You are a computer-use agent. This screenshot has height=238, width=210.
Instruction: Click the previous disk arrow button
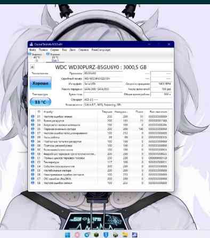[32, 67]
